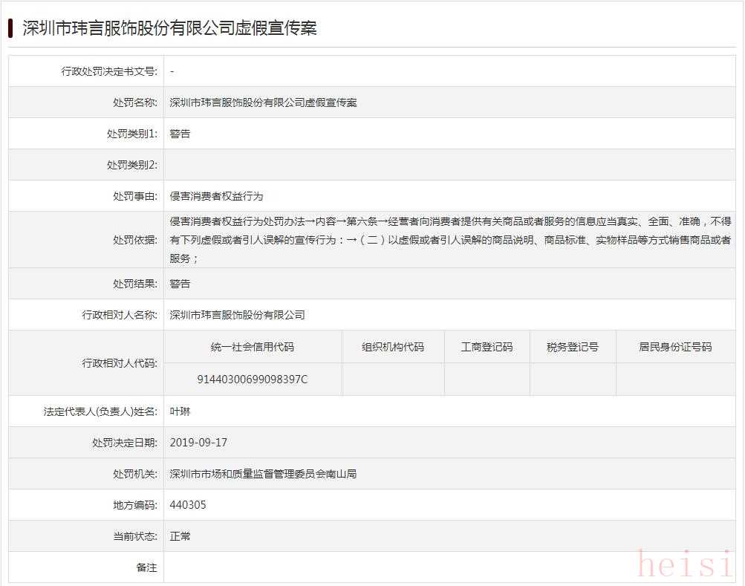Click the 处罚事由 value 侵害消费者权益行为
The image size is (745, 586).
point(216,196)
